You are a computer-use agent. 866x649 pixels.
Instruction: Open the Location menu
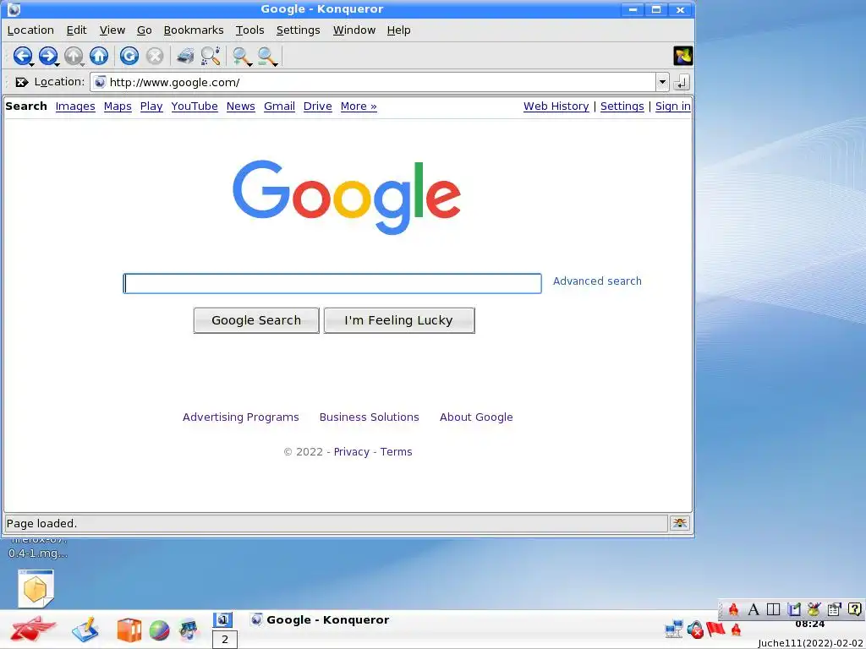point(30,30)
